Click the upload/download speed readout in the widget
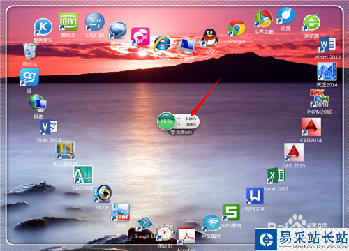This screenshot has height=251, width=349. tap(187, 121)
